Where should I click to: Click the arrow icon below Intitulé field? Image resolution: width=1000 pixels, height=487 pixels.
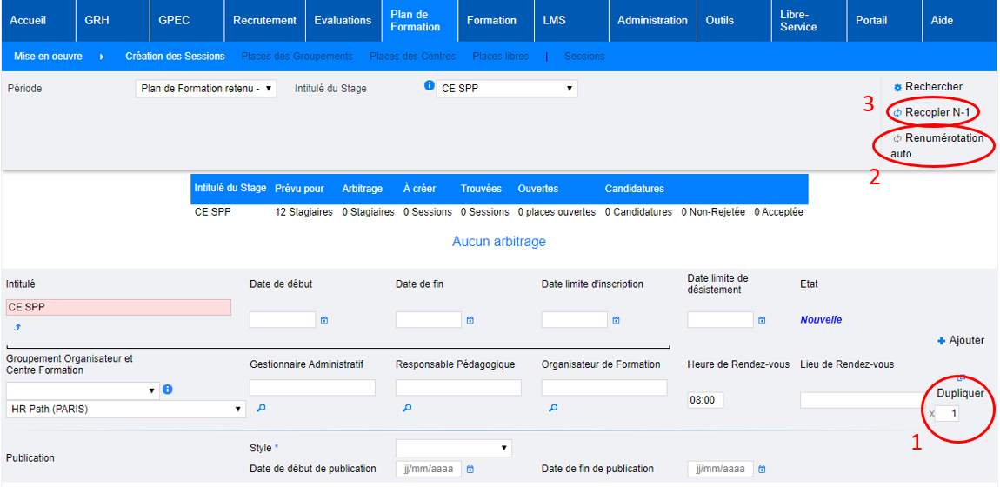[17, 327]
